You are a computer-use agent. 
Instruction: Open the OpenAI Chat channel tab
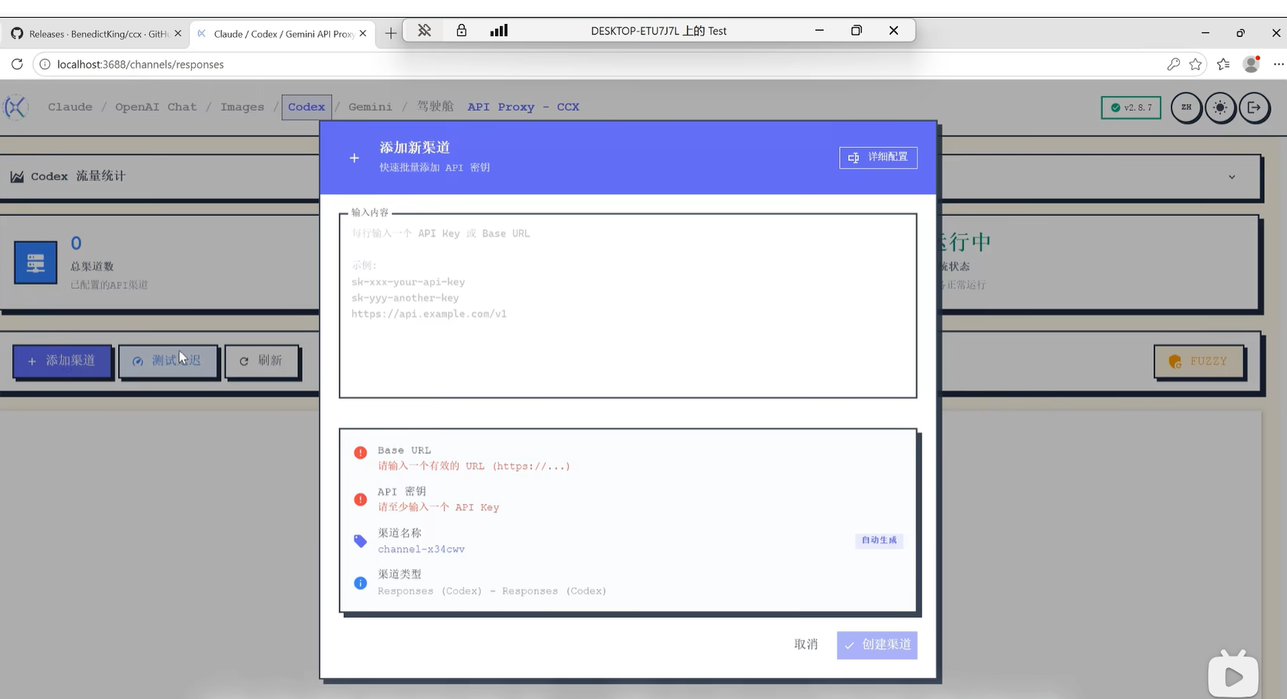coord(156,107)
